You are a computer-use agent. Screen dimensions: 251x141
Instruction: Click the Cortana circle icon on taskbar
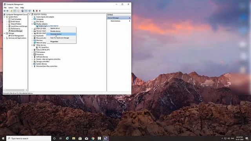pyautogui.click(x=54, y=138)
